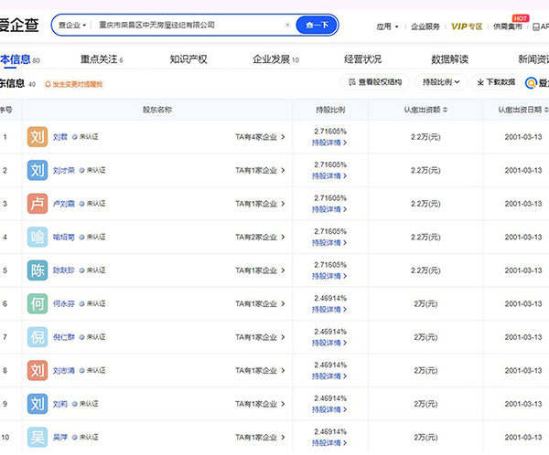Open the 应用 dropdown menu
Screen dimensions: 549x455
[x=386, y=26]
